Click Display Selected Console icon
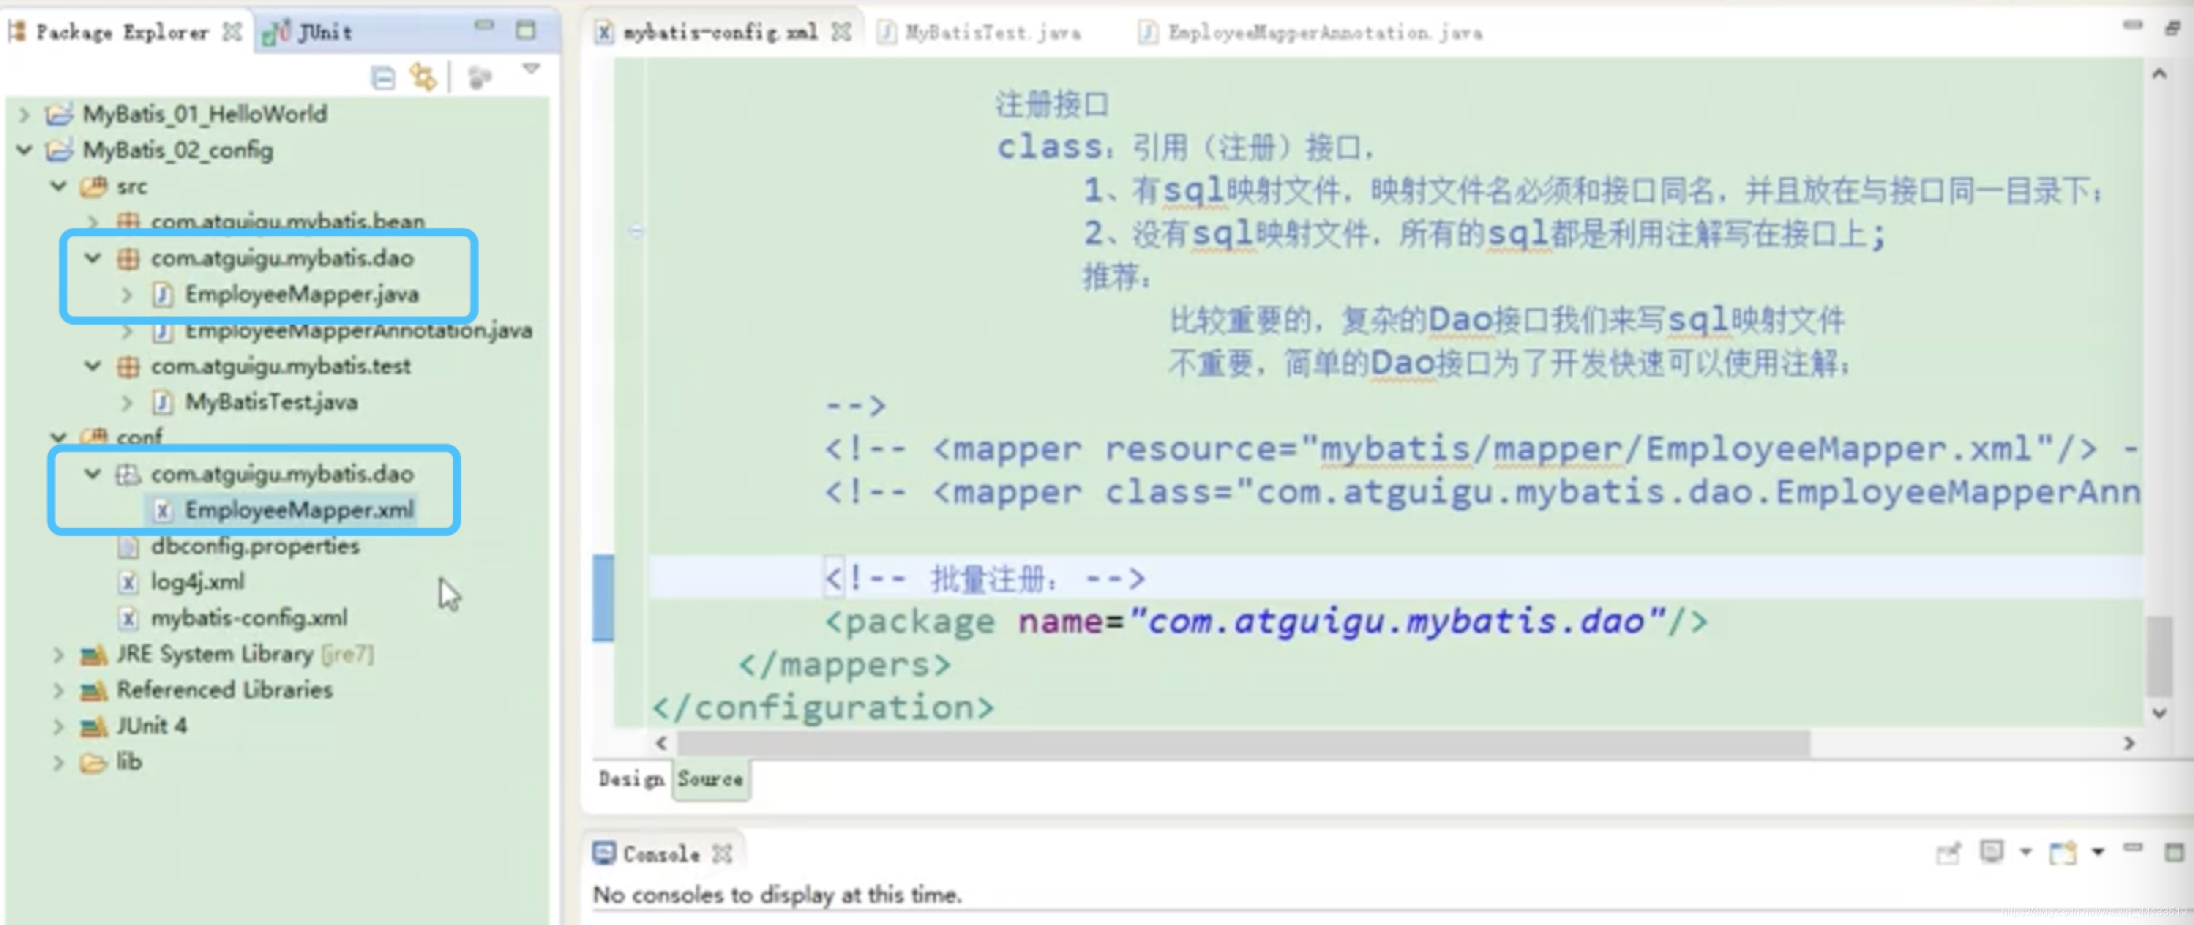This screenshot has width=2194, height=925. 1992,851
